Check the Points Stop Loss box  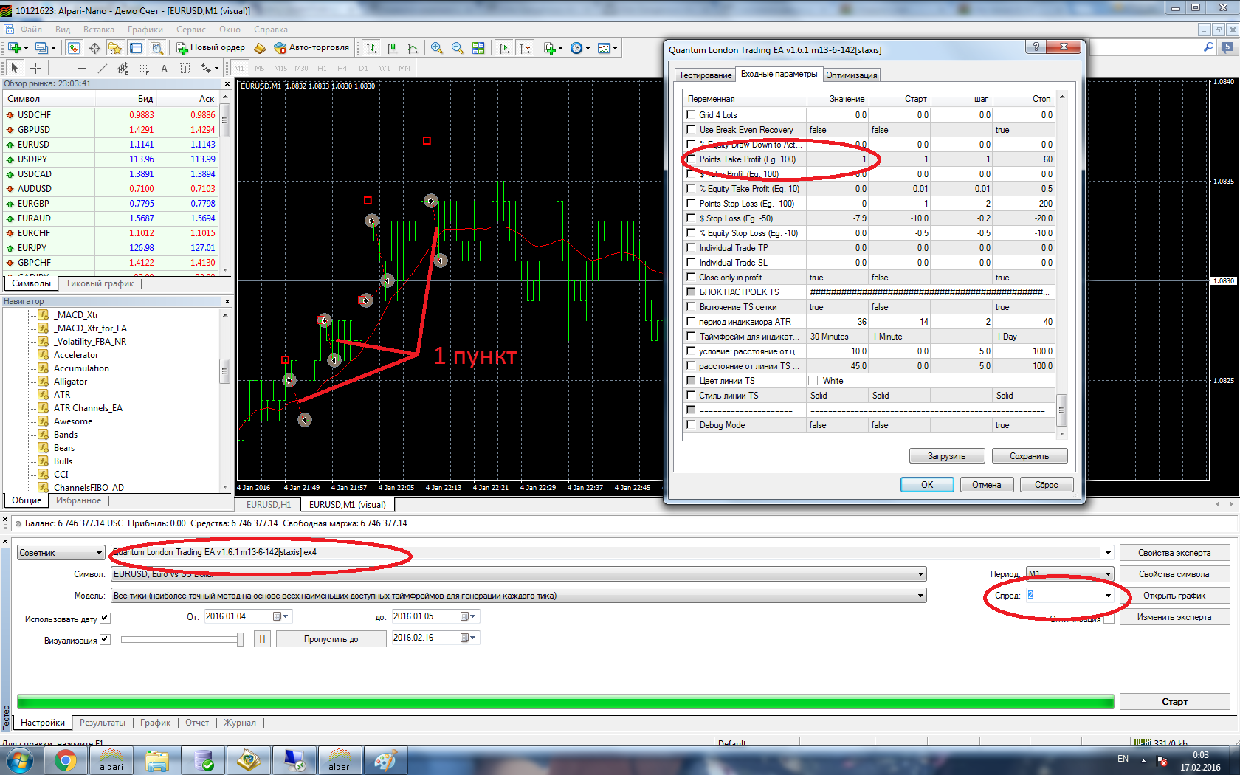[x=692, y=203]
